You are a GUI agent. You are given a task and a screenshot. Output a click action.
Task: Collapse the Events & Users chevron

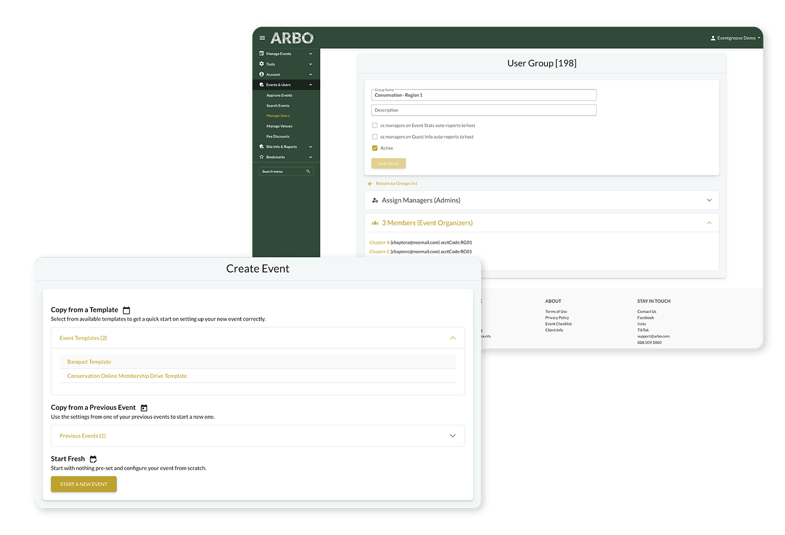[x=310, y=85]
